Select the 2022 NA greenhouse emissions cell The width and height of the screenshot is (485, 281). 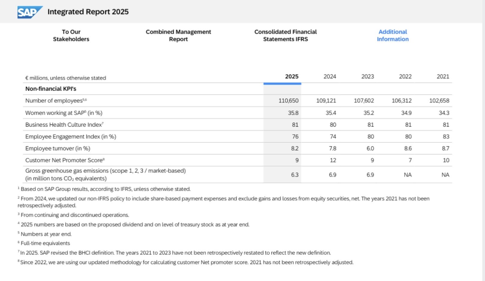tap(408, 175)
